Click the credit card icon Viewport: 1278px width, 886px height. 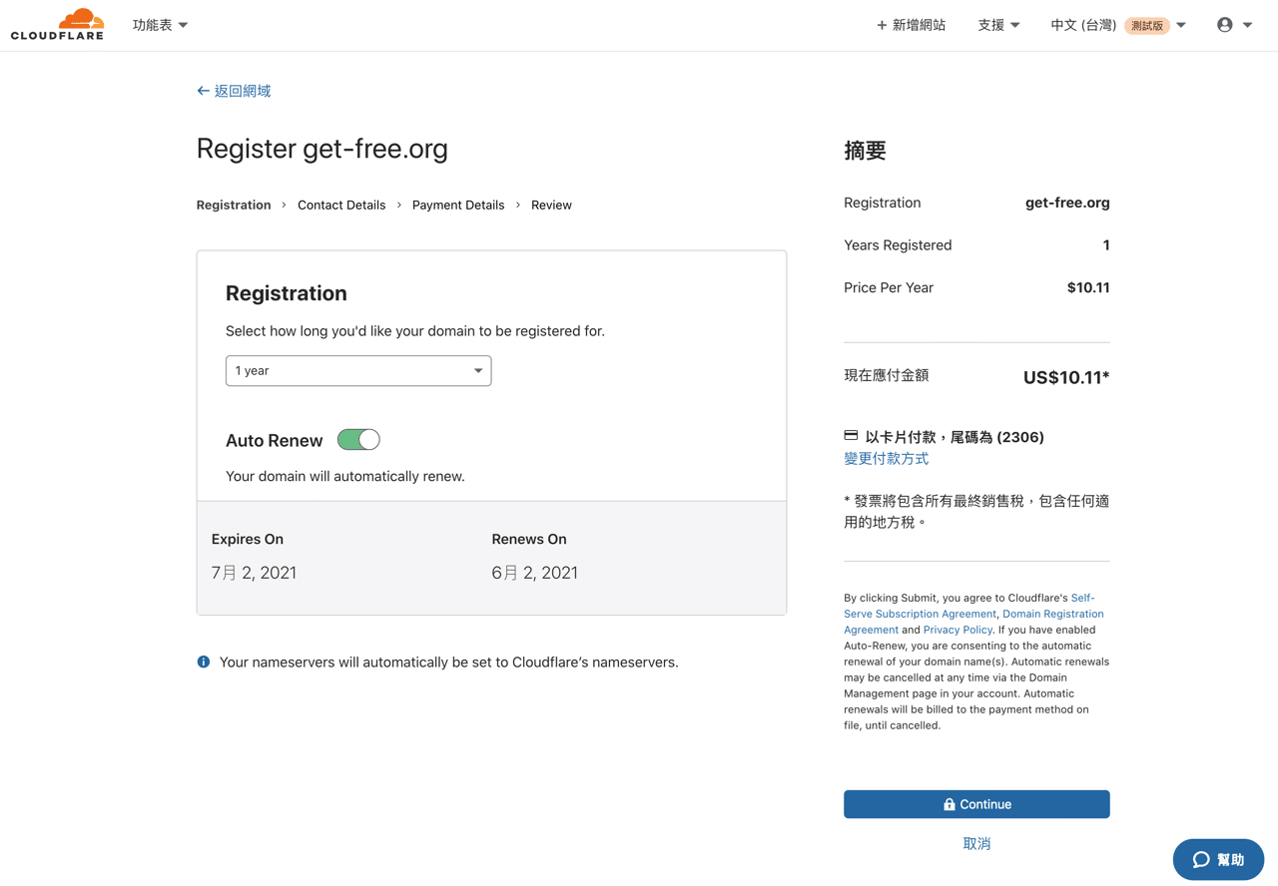coord(851,436)
